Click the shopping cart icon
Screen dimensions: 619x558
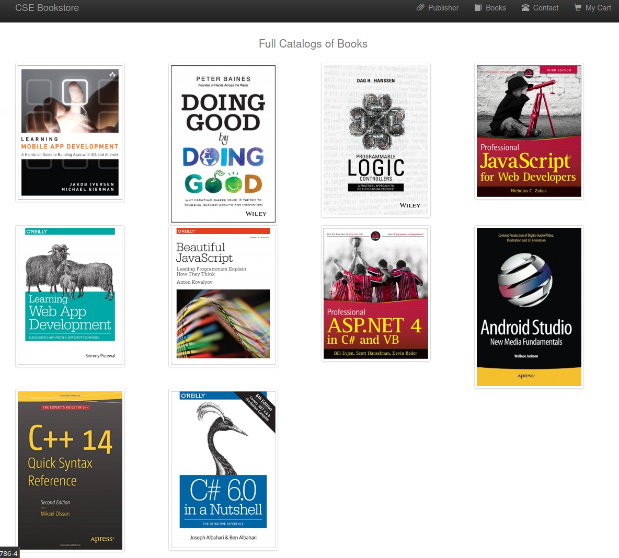578,8
